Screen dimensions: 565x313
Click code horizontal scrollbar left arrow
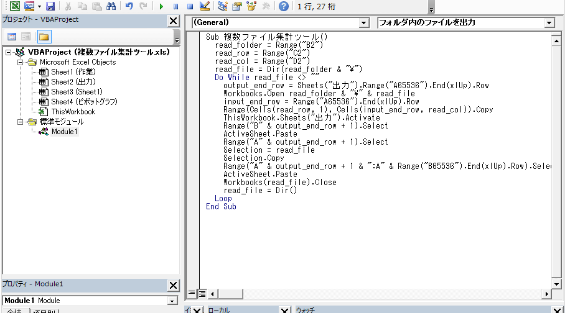(x=213, y=294)
